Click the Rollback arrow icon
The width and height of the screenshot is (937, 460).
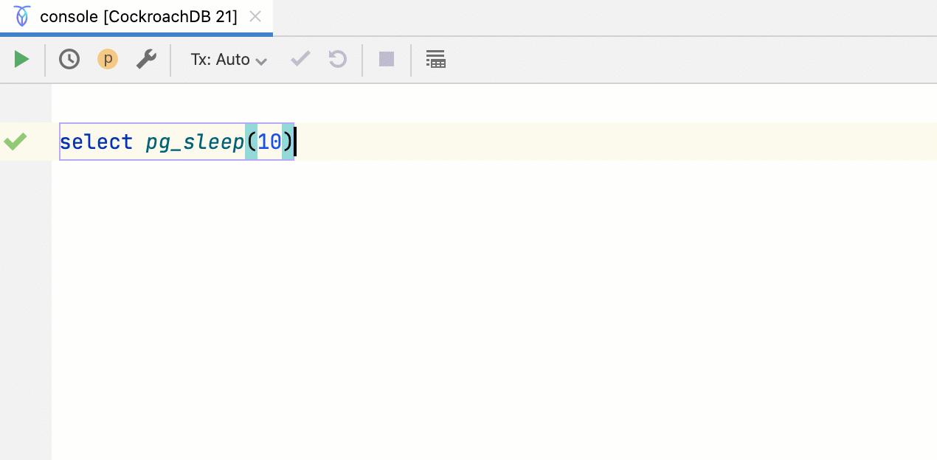point(338,59)
